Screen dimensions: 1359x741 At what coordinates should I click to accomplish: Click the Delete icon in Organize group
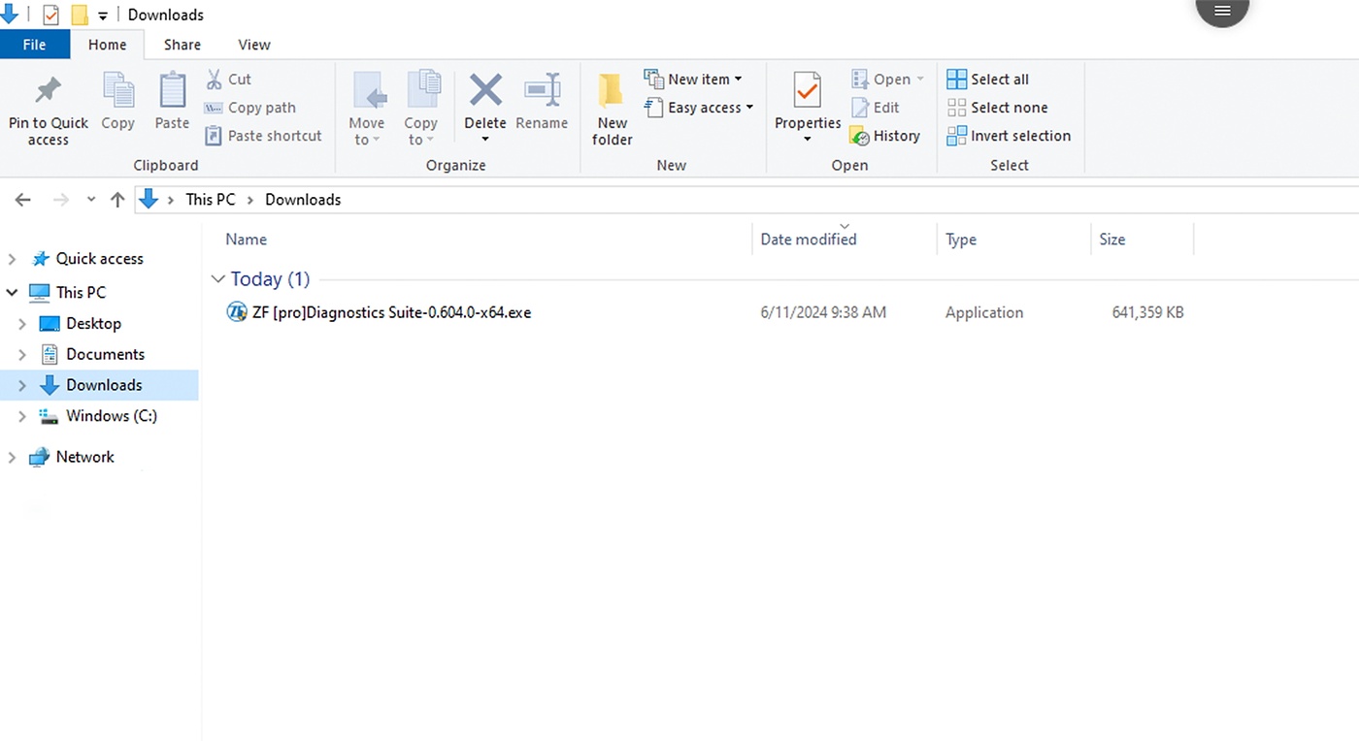(485, 91)
